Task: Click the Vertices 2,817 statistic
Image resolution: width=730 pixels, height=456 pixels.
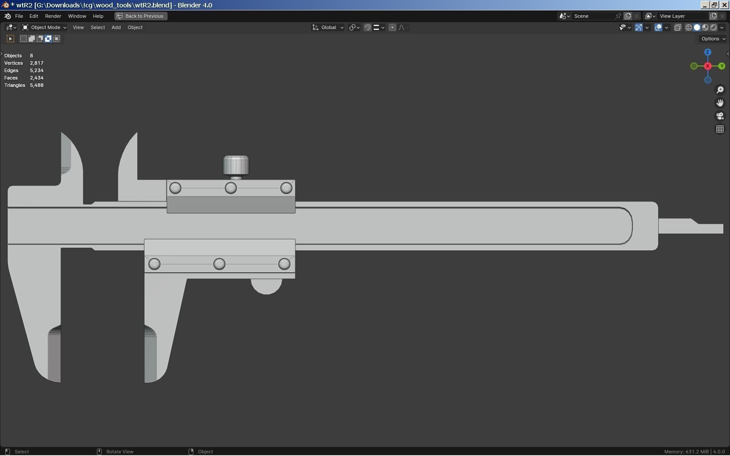Action: click(x=24, y=63)
